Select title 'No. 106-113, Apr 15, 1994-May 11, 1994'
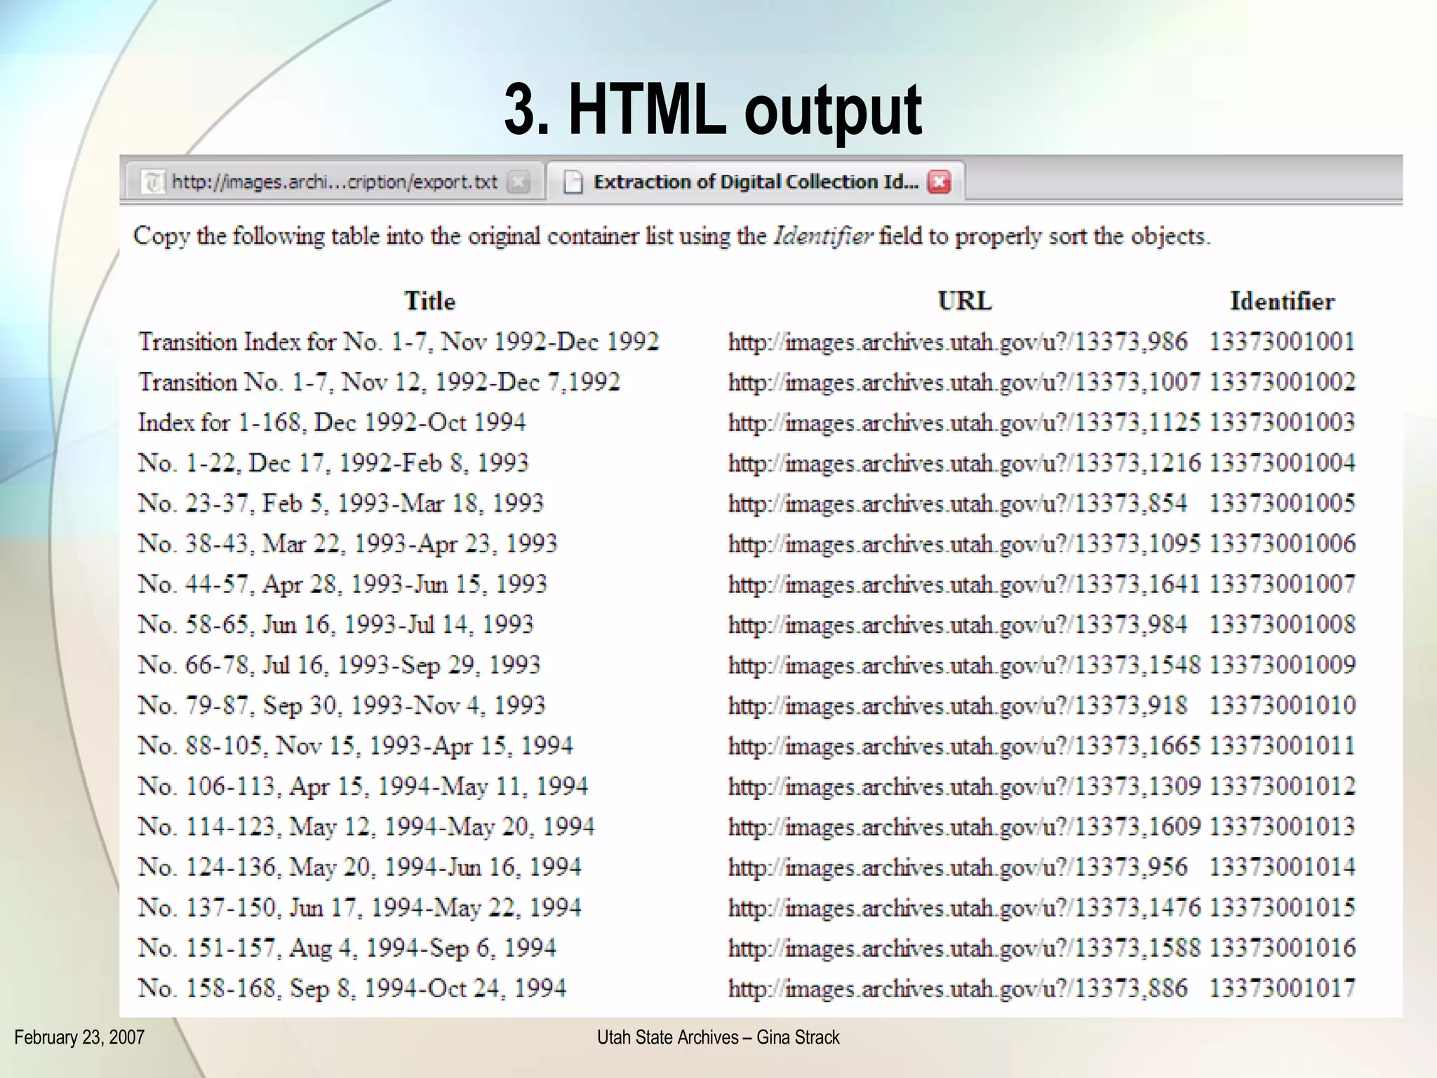This screenshot has height=1078, width=1437. pos(363,787)
